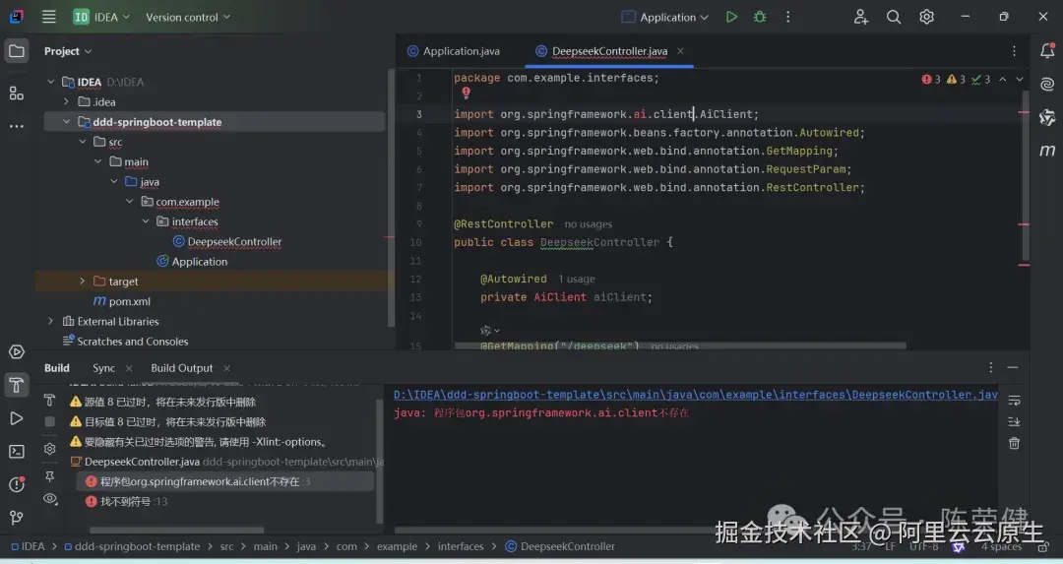Toggle the Project tool window folder icon
The height and width of the screenshot is (564, 1063).
click(x=17, y=51)
